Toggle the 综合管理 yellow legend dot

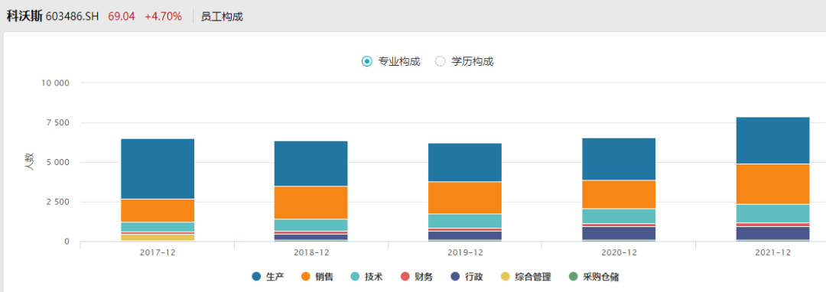(x=504, y=276)
